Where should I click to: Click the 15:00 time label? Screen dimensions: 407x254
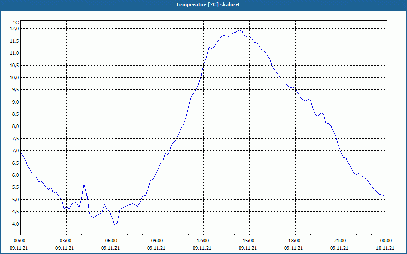(249, 241)
